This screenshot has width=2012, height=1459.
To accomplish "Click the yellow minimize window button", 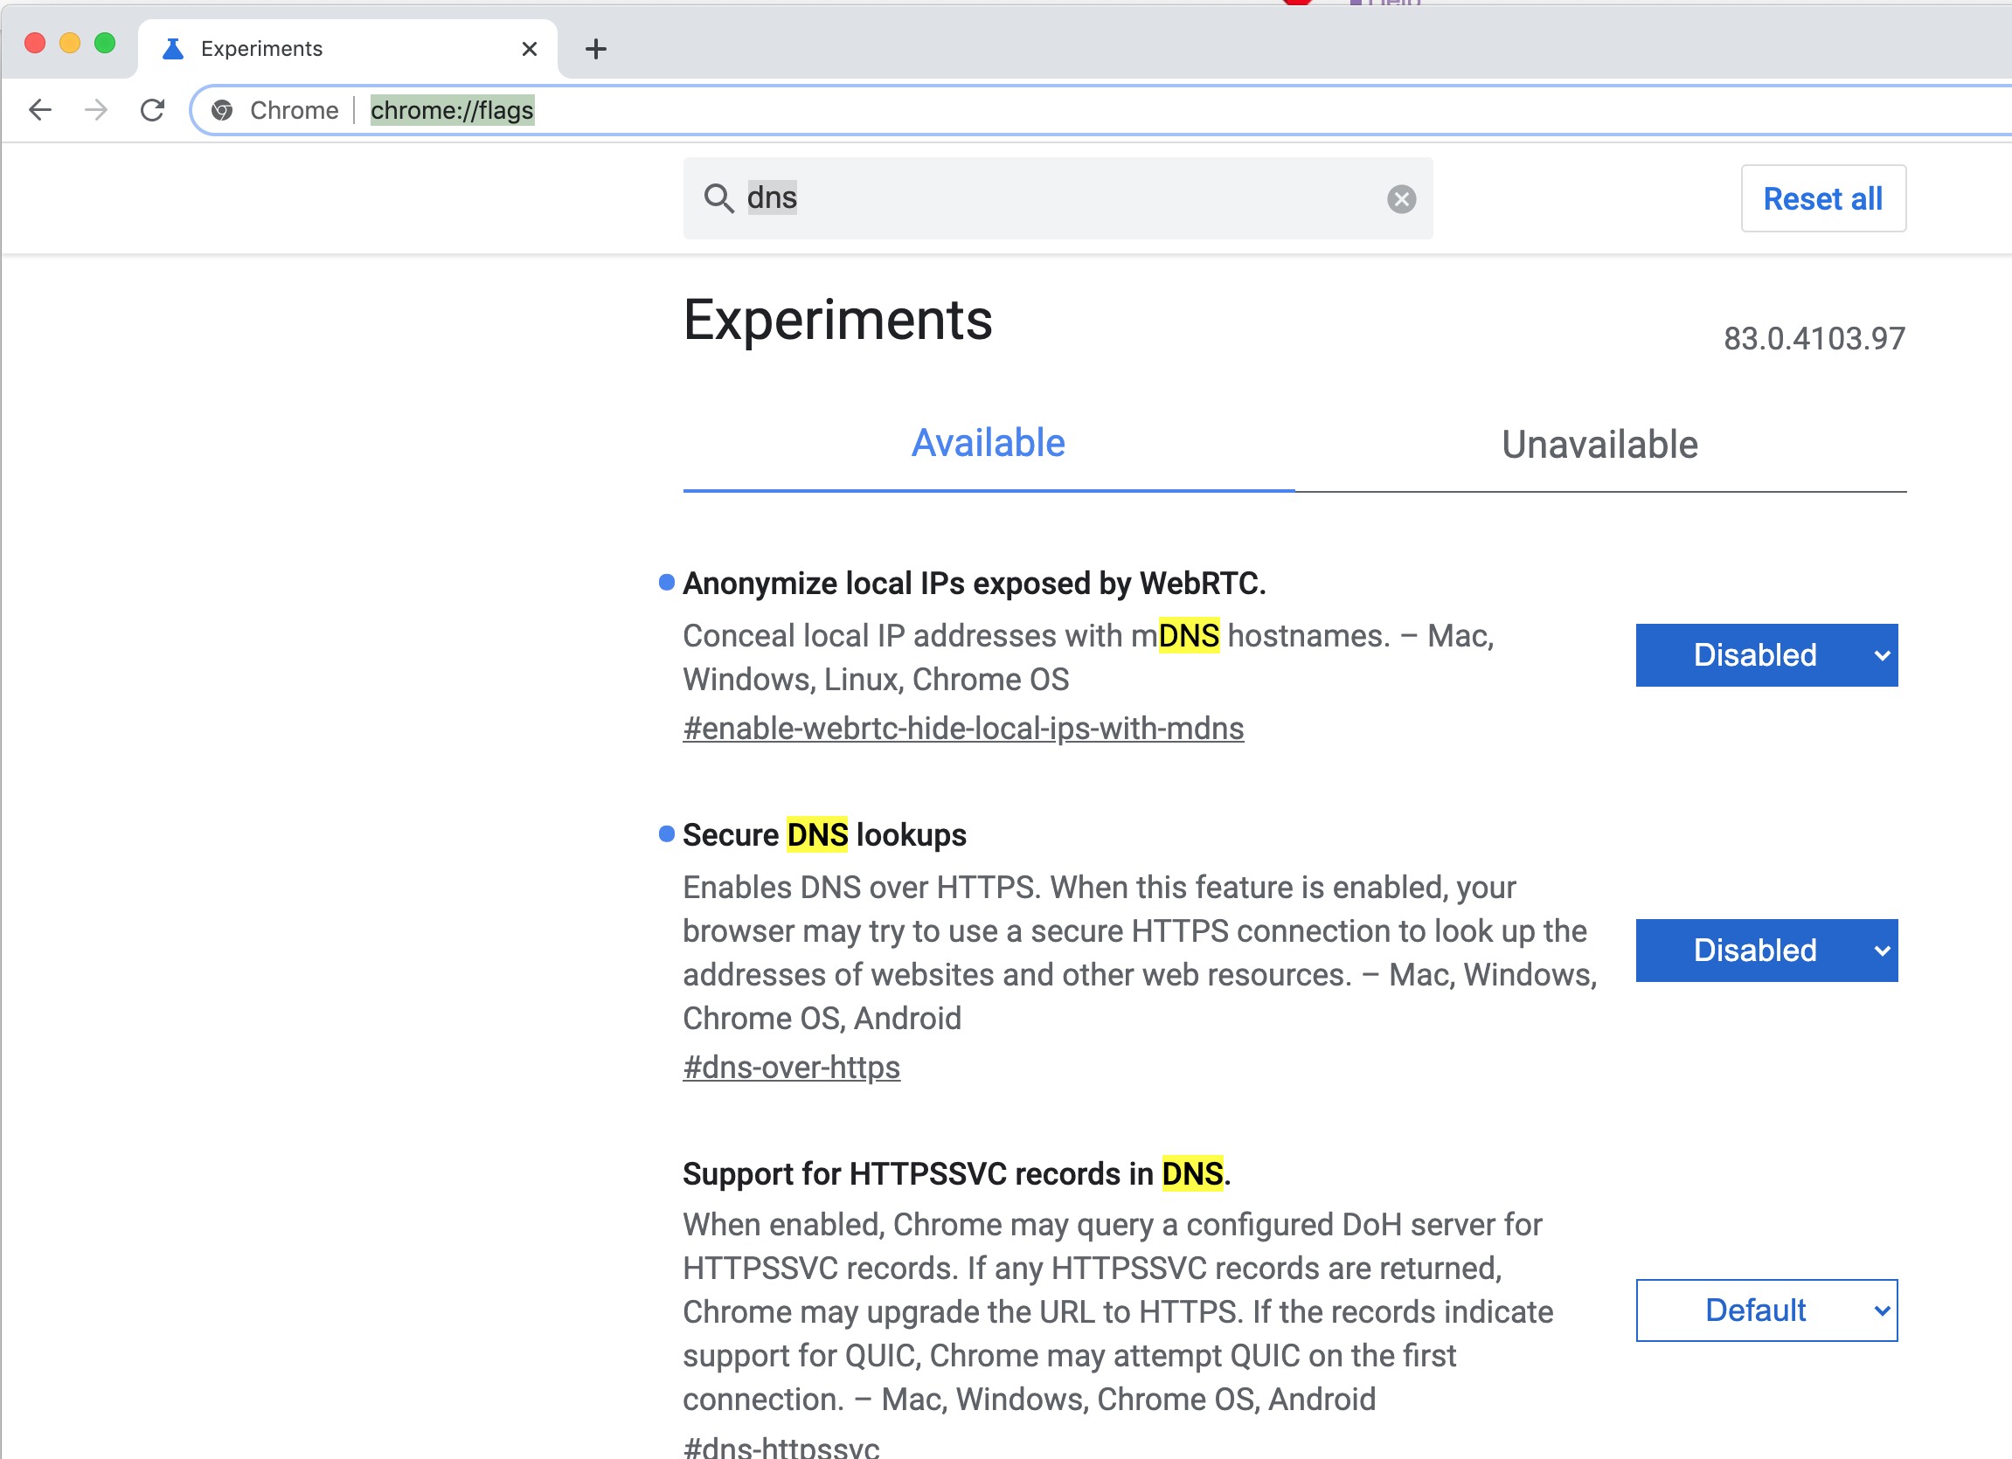I will [x=70, y=43].
